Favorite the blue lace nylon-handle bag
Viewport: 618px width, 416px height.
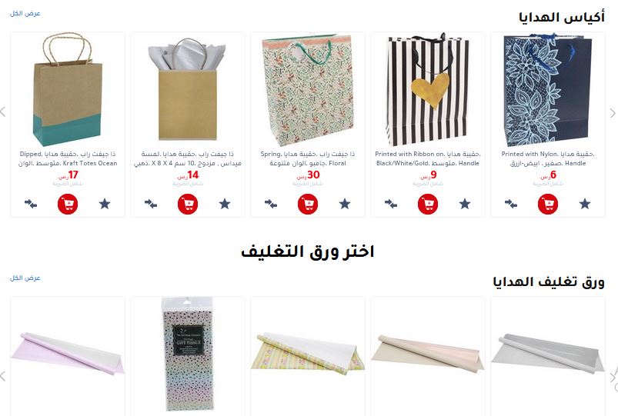pyautogui.click(x=585, y=204)
